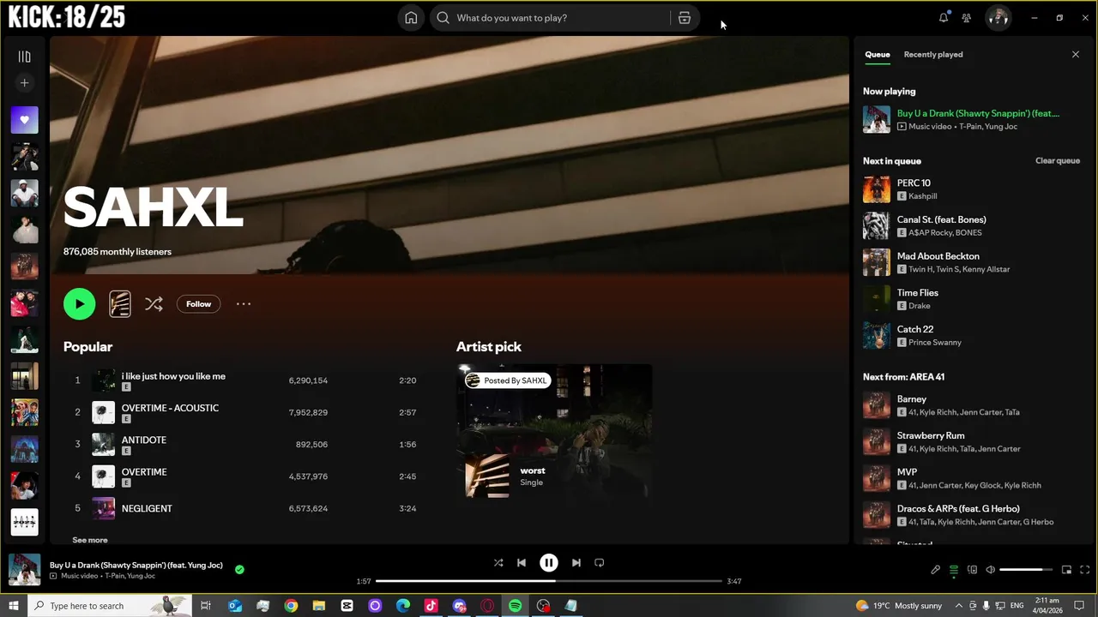Open now playing album art in player bar
The image size is (1098, 617).
(24, 570)
